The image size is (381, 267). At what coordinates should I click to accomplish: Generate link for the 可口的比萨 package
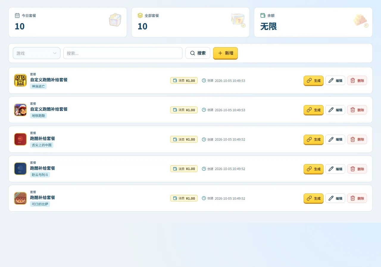(x=313, y=198)
